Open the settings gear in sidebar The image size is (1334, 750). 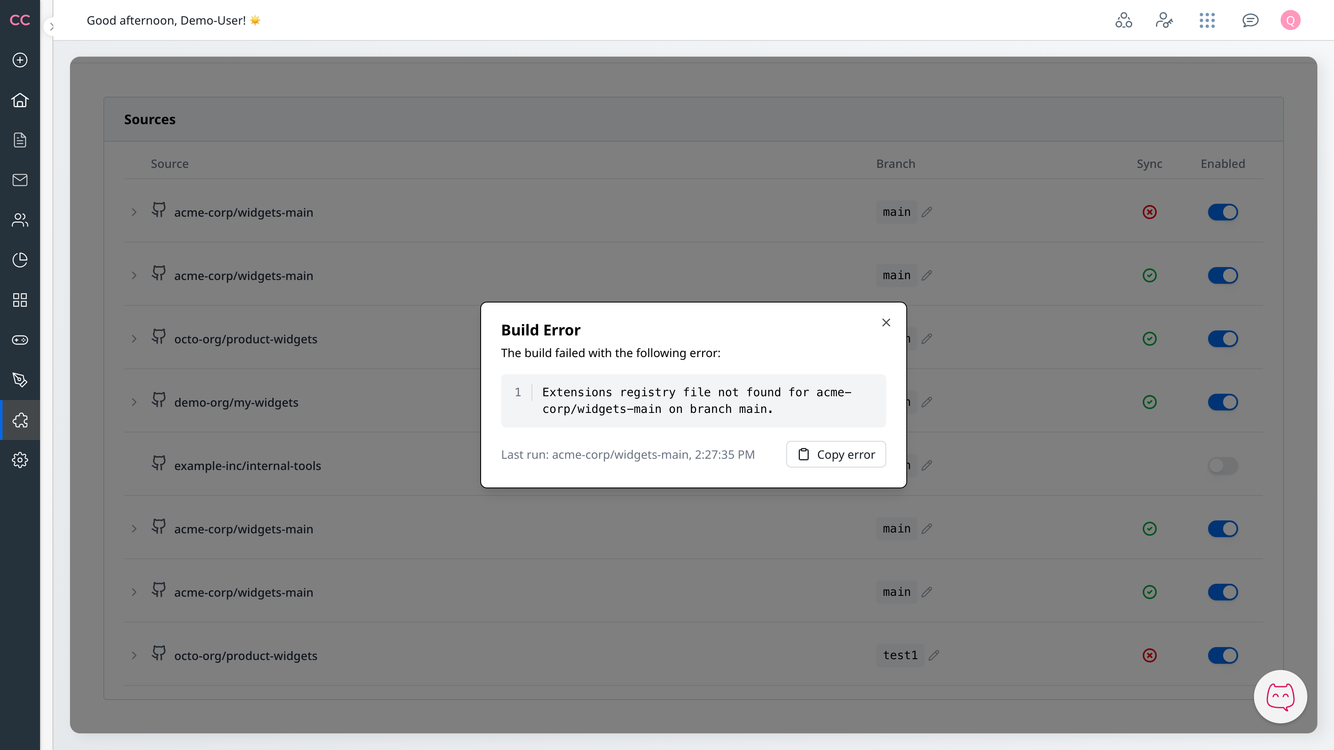coord(20,460)
